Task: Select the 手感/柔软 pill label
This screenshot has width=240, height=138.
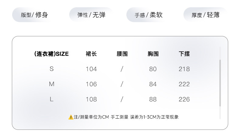Action: tap(149, 15)
